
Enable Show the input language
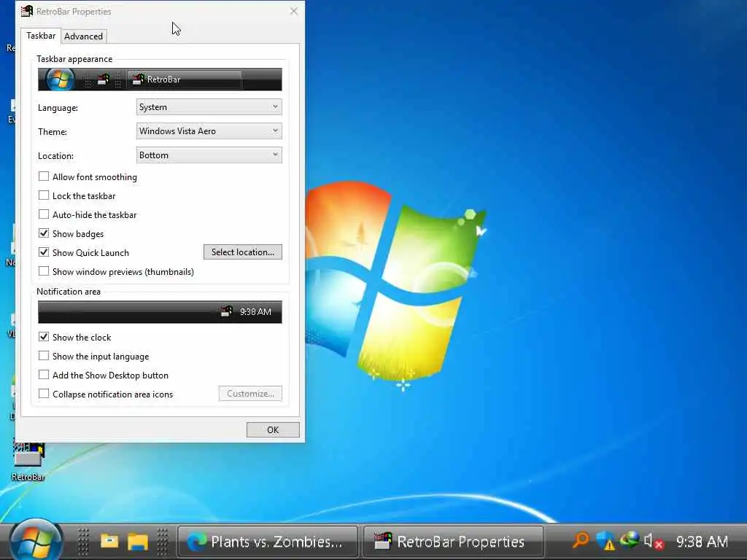(44, 356)
